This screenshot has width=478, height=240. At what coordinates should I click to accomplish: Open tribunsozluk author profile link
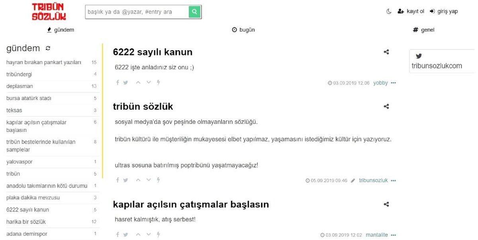point(373,181)
